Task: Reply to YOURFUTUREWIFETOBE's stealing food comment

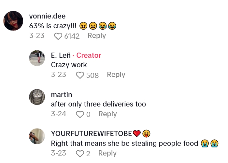Action: 107,153
